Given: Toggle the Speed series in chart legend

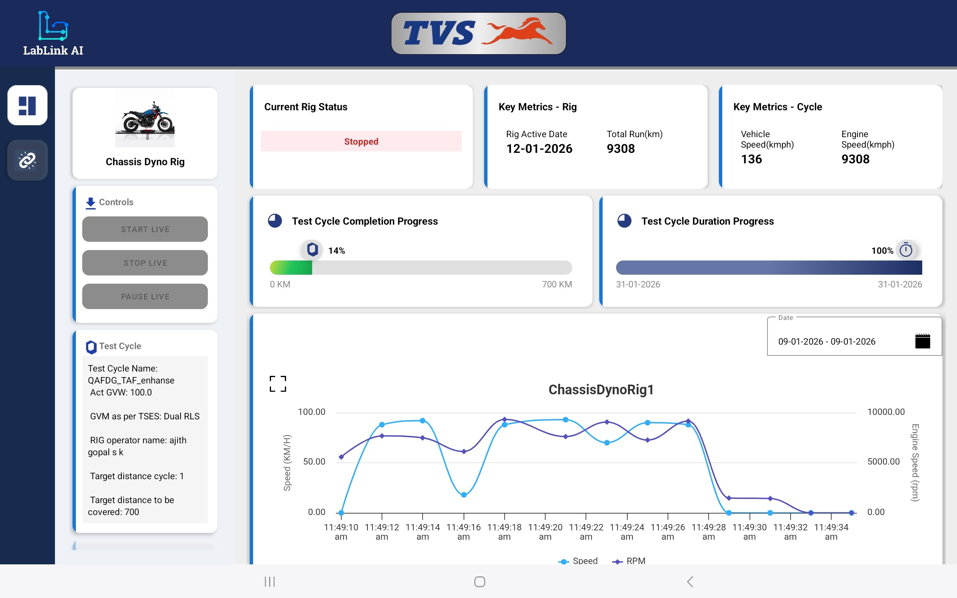Looking at the screenshot, I should (x=578, y=561).
